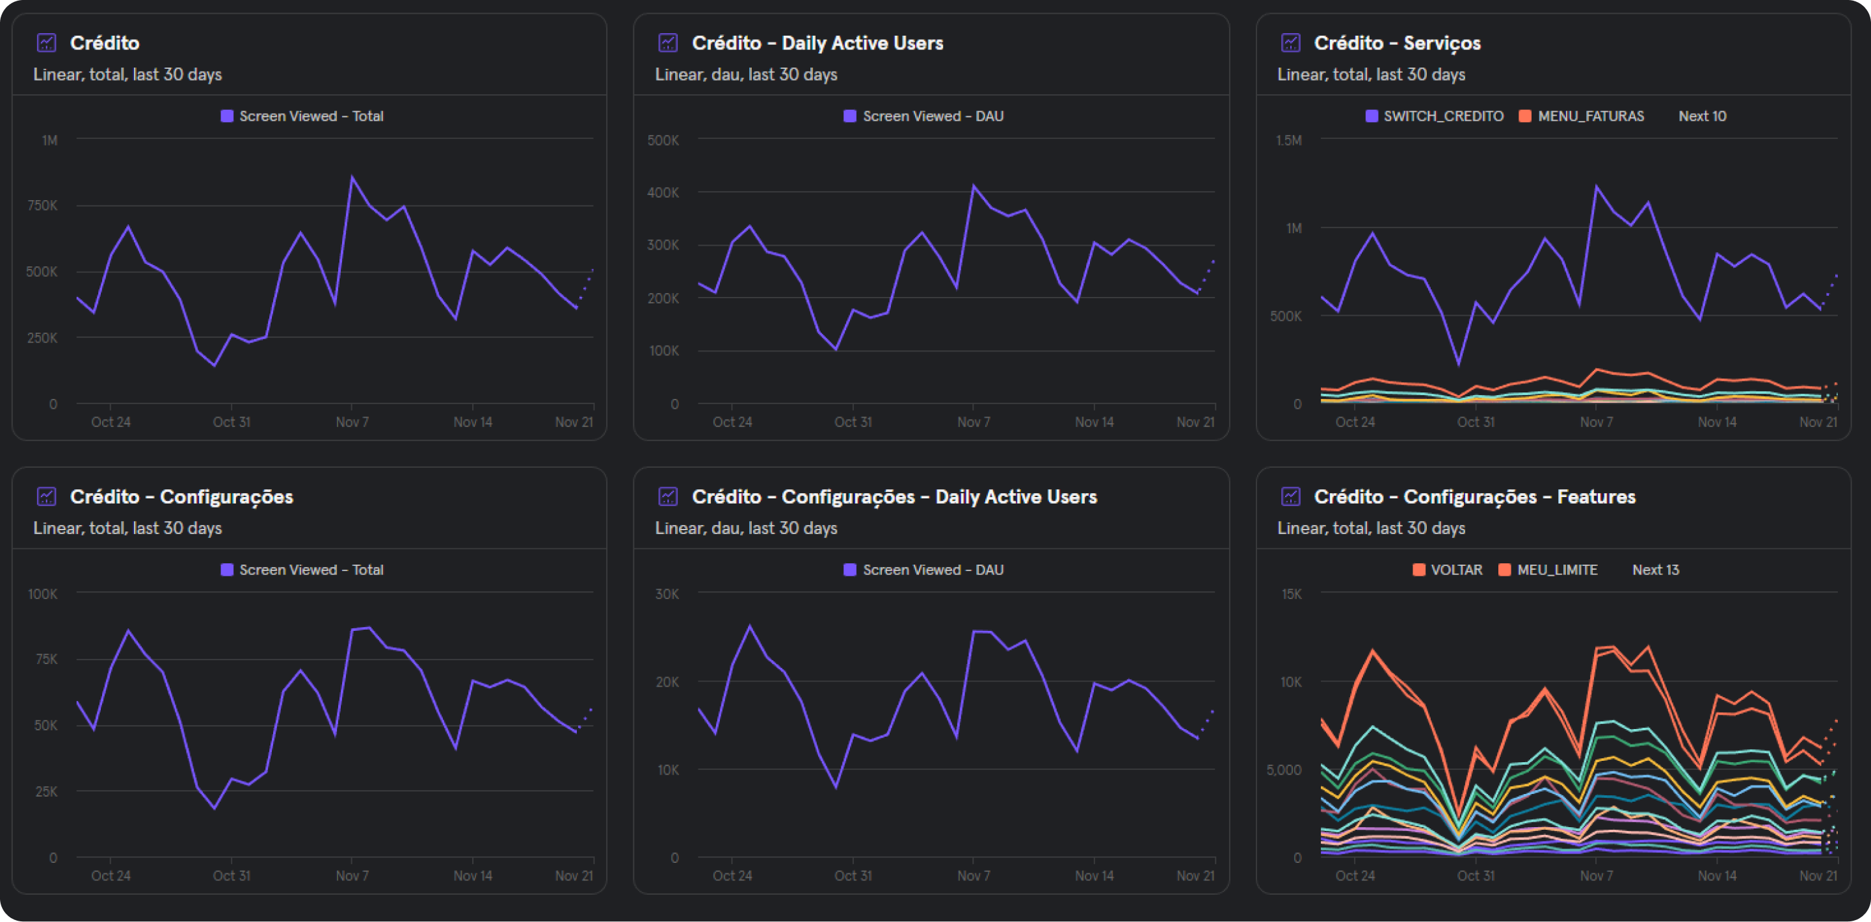
Task: Click the purple swatch of Screen Viewed – DAU in Crédito DAU card
Action: [x=850, y=116]
